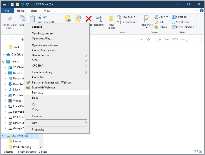The height and width of the screenshot is (155, 205).
Task: Click the Help question mark icon
Action: (201, 11)
